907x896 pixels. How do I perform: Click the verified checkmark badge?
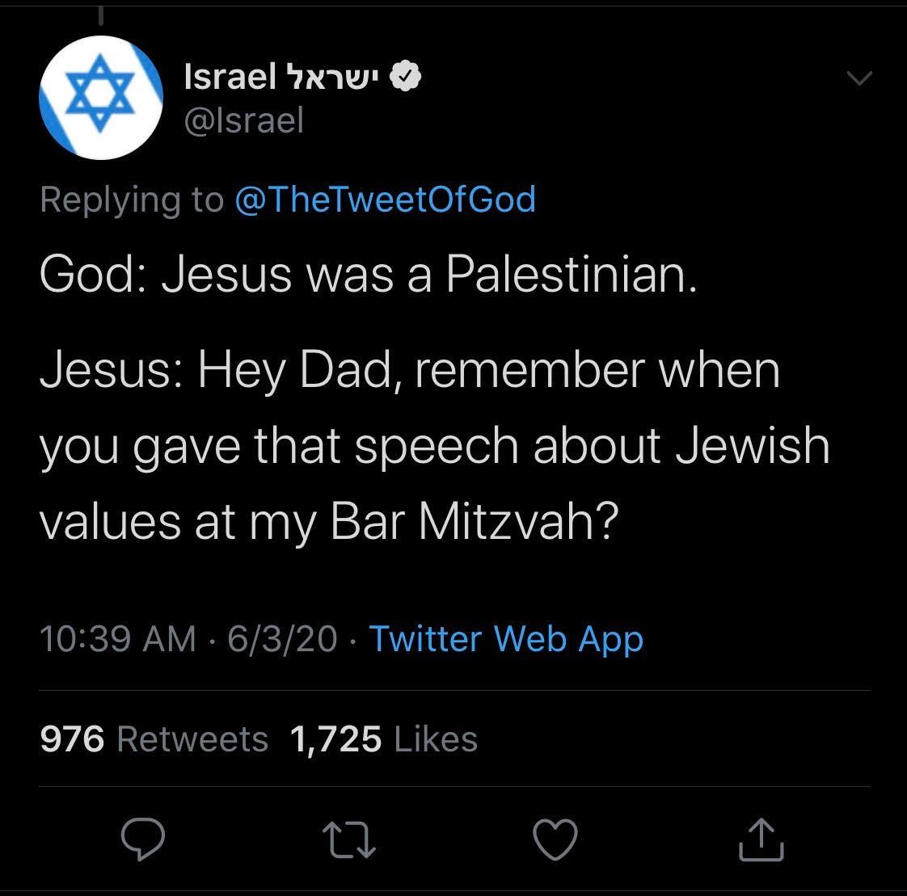(x=405, y=78)
